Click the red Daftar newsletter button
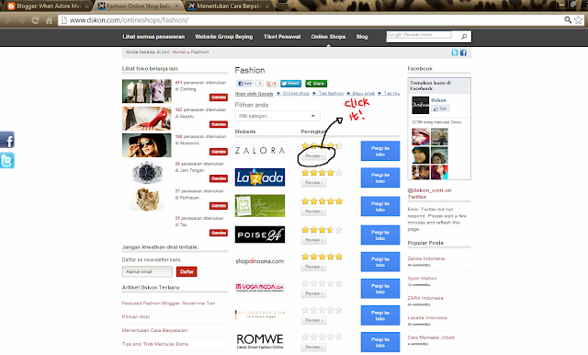This screenshot has width=588, height=355. click(187, 271)
